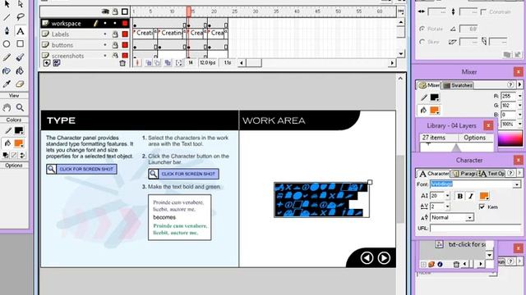The image size is (526, 295).
Task: Click the URL input field
Action: point(476,229)
